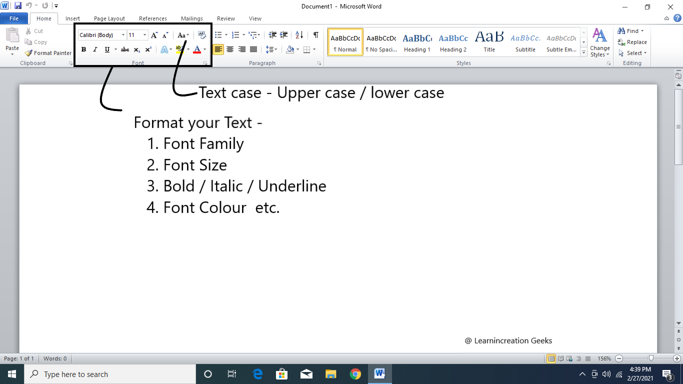Click the Subscript icon
Image resolution: width=683 pixels, height=384 pixels.
click(x=136, y=49)
